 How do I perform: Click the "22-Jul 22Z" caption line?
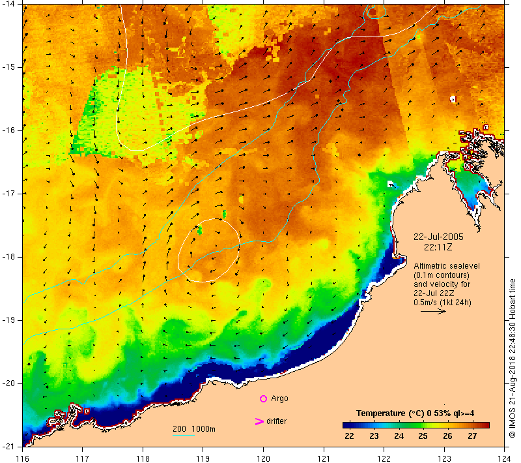point(434,293)
